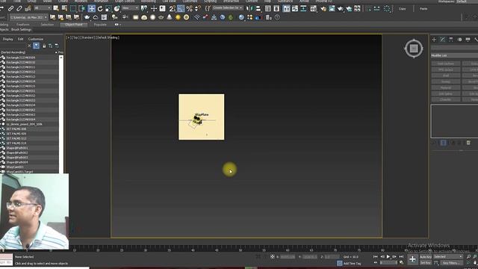478x269 pixels.
Task: Click the Copy button in toolbar
Action: [x=403, y=9]
